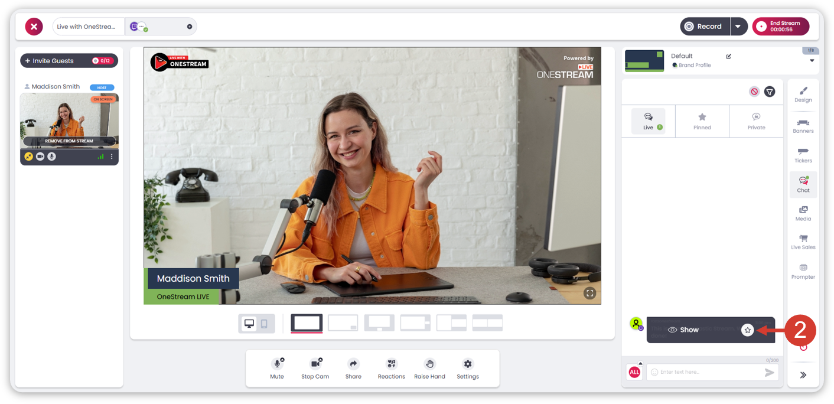This screenshot has width=834, height=404.
Task: Open the Tickers panel
Action: click(x=803, y=155)
